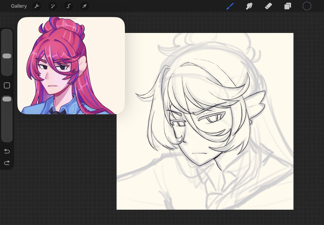
Task: Tap the pink-haired reference image
Action: pyautogui.click(x=71, y=66)
